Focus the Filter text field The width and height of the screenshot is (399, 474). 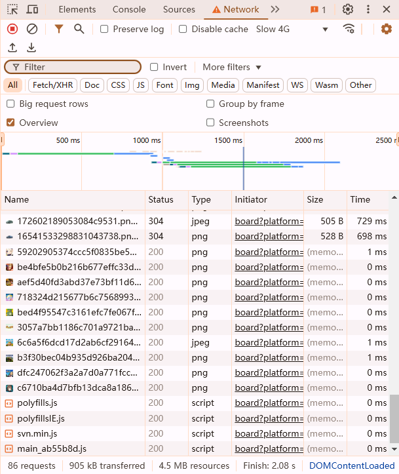(73, 67)
